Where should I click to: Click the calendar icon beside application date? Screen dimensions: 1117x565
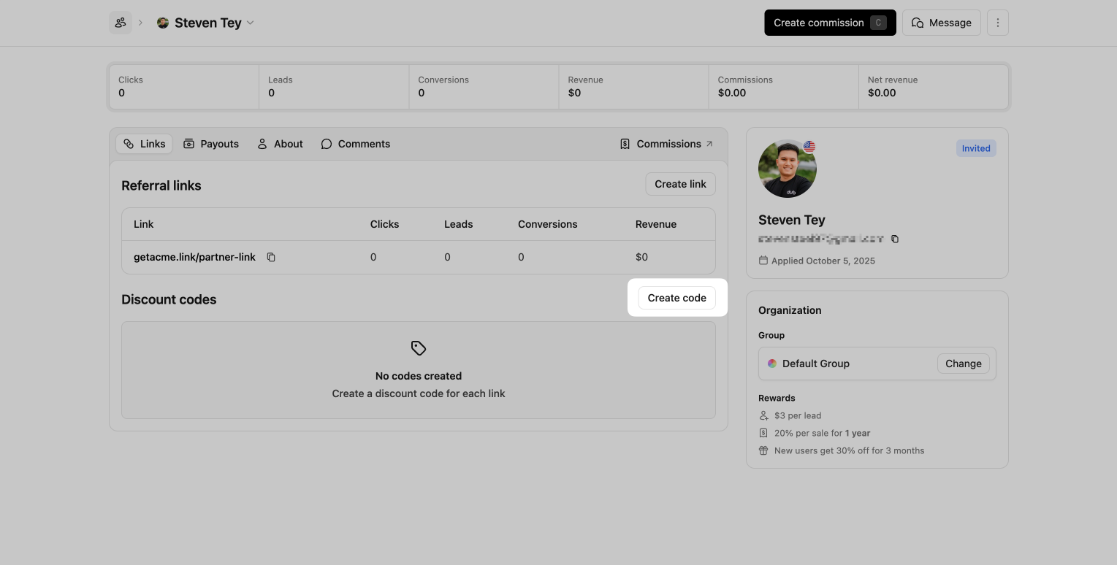point(763,261)
